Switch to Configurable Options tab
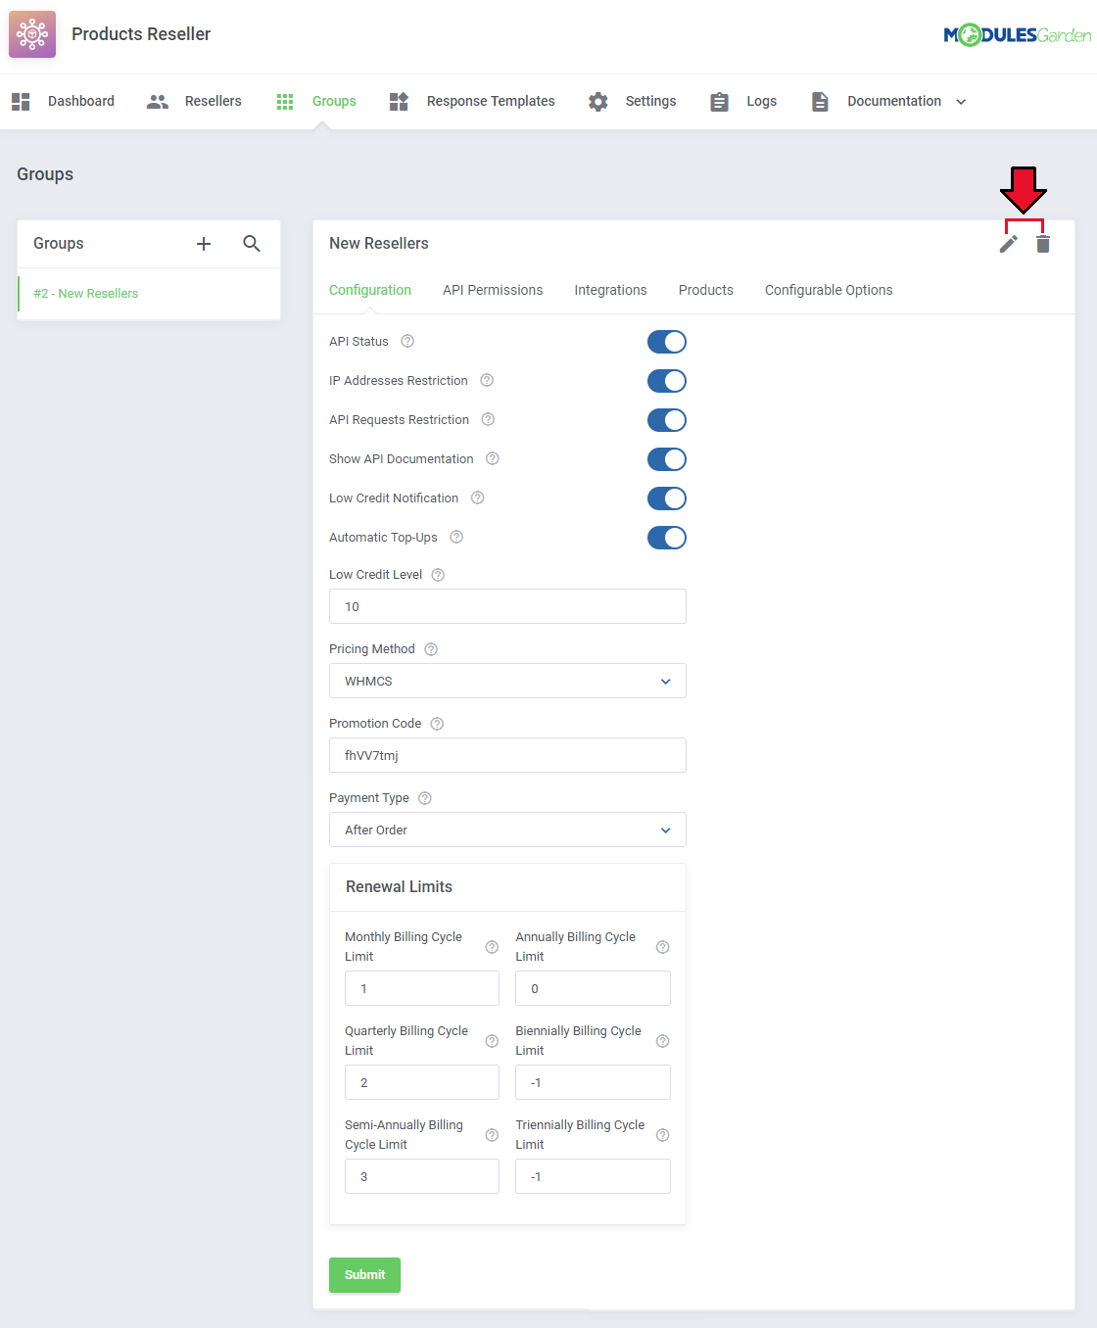The image size is (1097, 1328). pos(829,290)
